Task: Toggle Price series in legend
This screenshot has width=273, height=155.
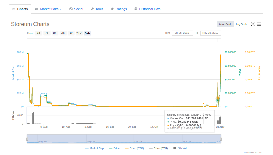Action: [114, 148]
